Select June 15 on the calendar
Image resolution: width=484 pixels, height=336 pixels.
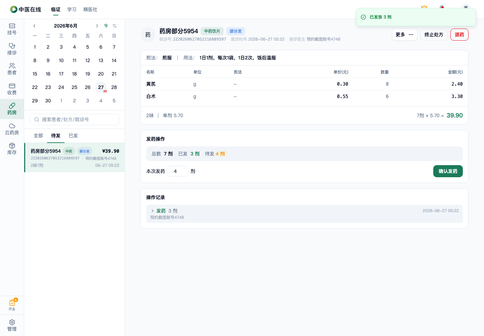(x=35, y=74)
